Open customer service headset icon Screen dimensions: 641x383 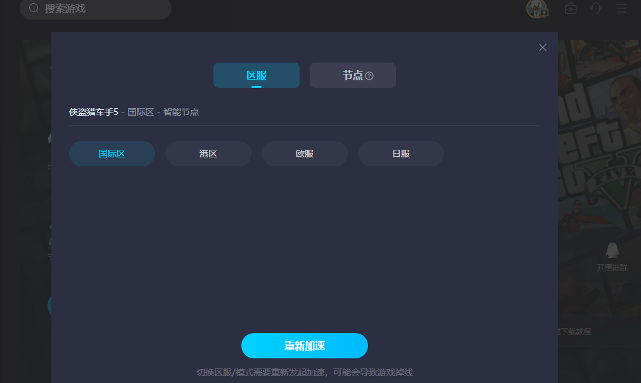[x=596, y=8]
